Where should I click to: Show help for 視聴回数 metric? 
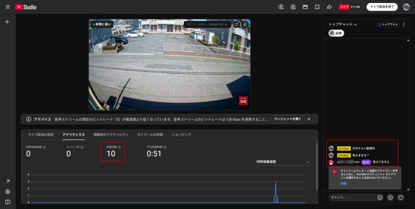pyautogui.click(x=120, y=147)
